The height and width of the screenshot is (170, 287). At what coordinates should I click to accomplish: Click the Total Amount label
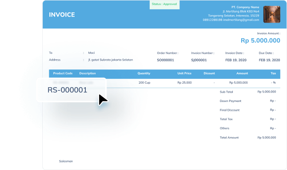[229, 138]
